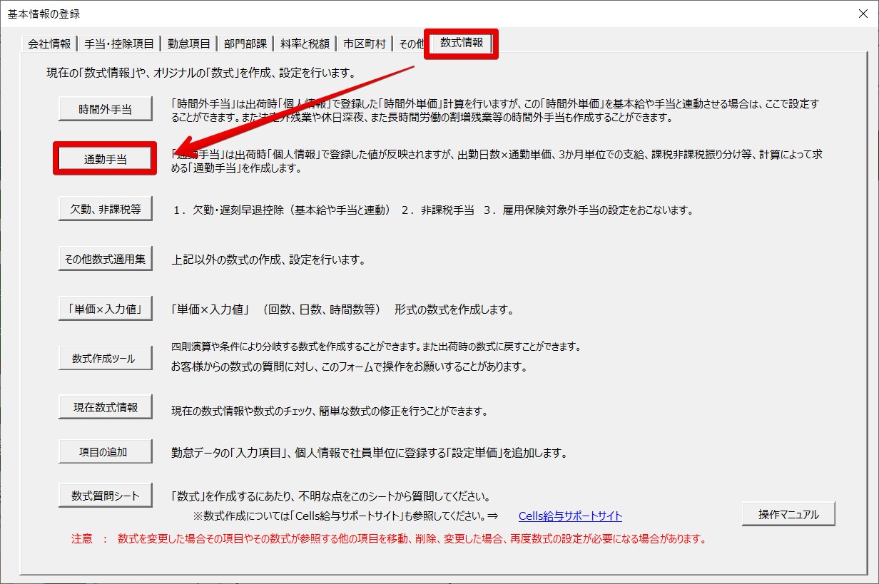This screenshot has width=879, height=584.
Task: Open the 料率と税額 tab
Action: pyautogui.click(x=305, y=44)
